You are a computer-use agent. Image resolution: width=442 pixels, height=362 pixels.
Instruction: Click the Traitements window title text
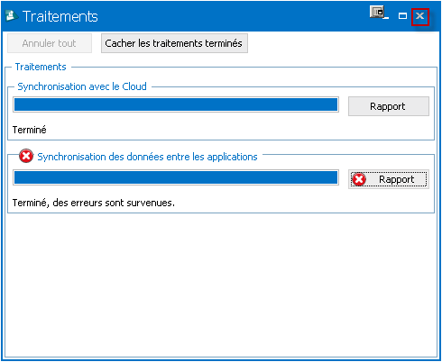[60, 16]
